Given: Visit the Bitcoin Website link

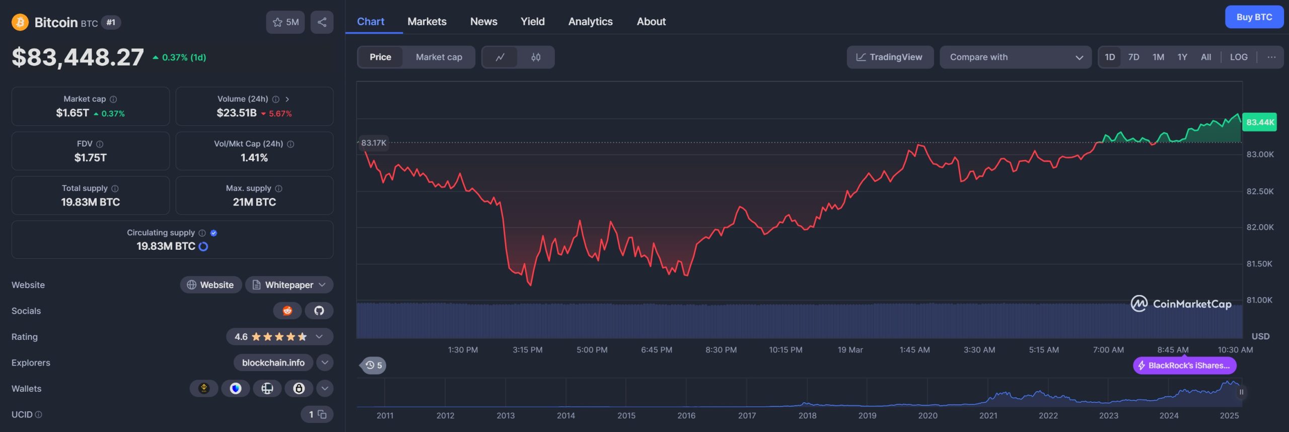Looking at the screenshot, I should point(211,284).
